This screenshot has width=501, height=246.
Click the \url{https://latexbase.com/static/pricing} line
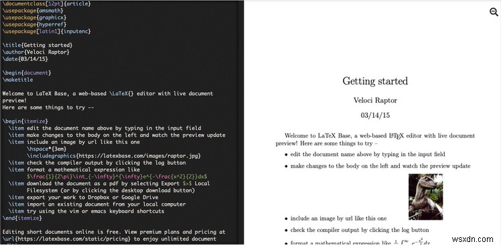click(109, 239)
